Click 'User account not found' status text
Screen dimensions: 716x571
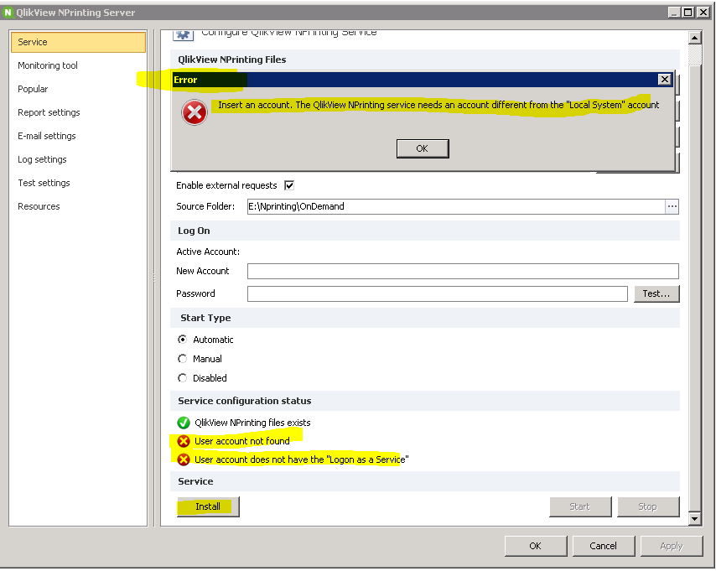[242, 441]
